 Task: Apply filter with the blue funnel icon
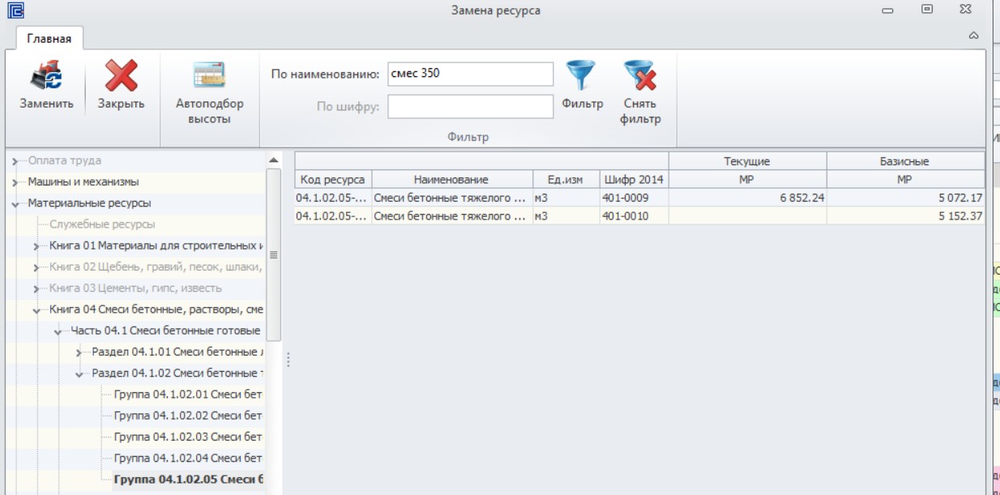click(x=581, y=76)
